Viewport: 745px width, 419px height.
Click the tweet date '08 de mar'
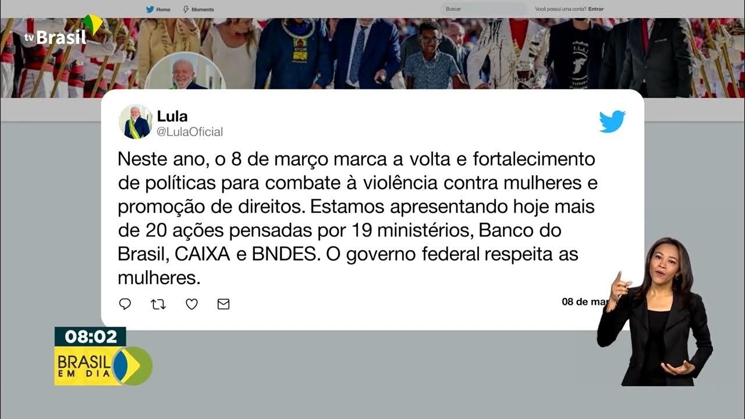(x=585, y=302)
